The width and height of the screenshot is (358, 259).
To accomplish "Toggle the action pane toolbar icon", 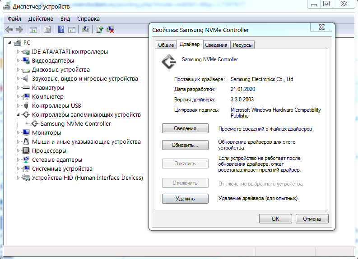I will pos(72,29).
